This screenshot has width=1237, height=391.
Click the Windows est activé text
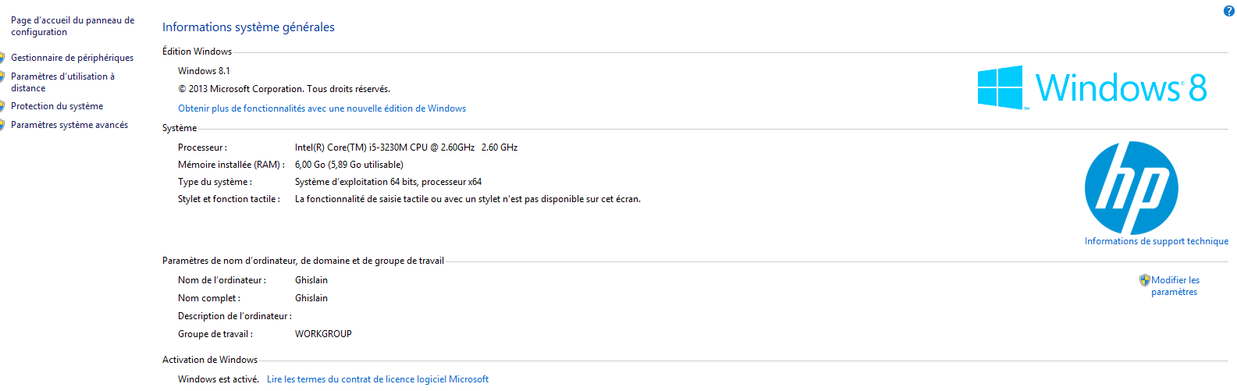pyautogui.click(x=219, y=379)
